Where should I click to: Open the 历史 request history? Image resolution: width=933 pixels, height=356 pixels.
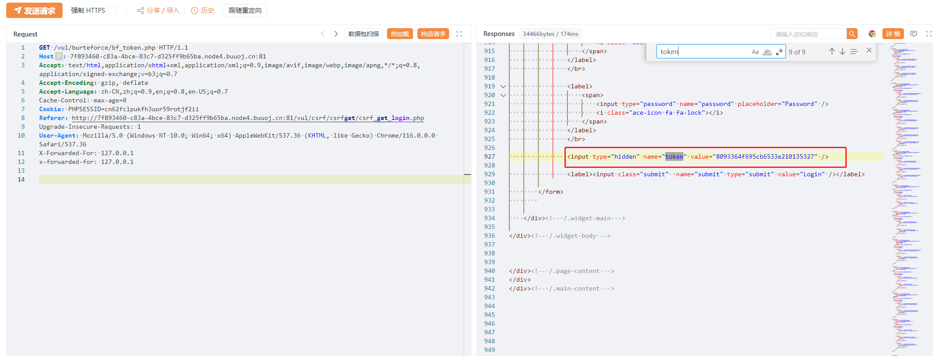(203, 11)
